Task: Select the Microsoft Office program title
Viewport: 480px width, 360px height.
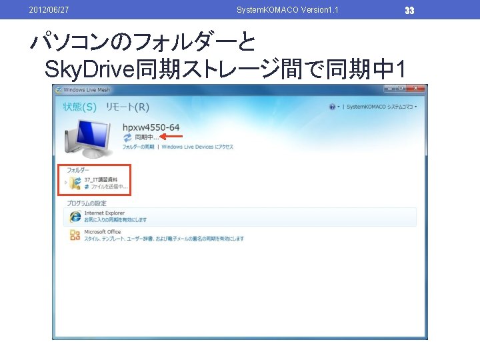Action: pyautogui.click(x=103, y=232)
